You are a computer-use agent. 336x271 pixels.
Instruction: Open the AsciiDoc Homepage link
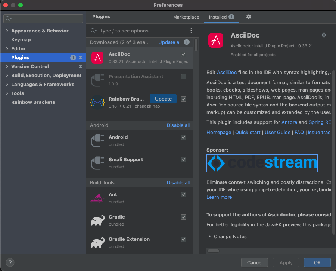[219, 132]
